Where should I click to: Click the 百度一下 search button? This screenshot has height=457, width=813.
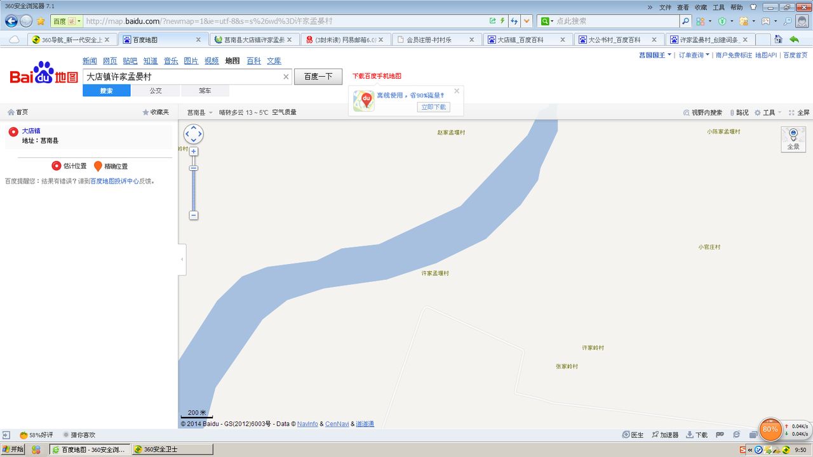point(318,77)
